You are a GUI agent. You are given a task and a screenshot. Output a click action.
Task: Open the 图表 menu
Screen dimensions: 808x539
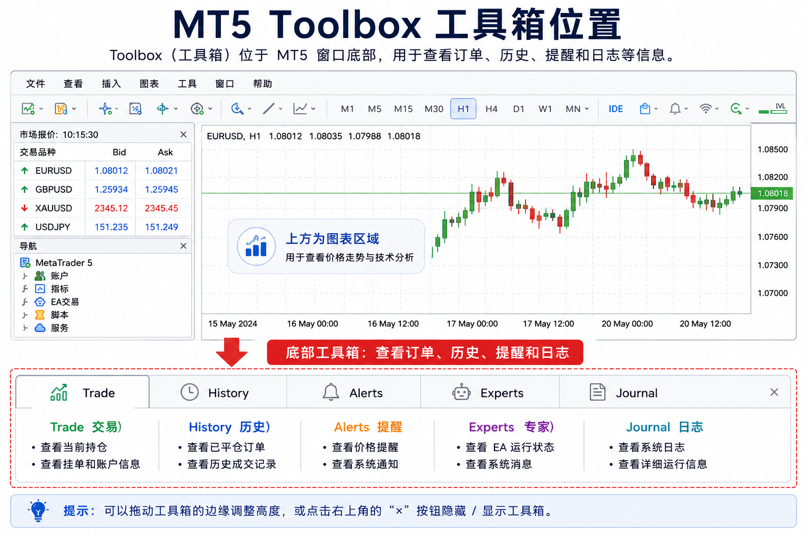pos(149,84)
